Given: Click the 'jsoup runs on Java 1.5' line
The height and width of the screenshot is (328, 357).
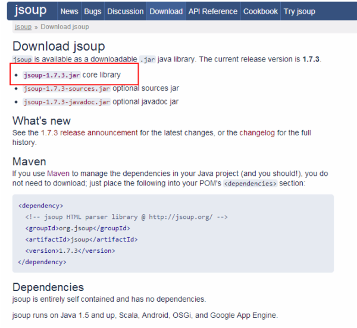Looking at the screenshot, I should 145,315.
